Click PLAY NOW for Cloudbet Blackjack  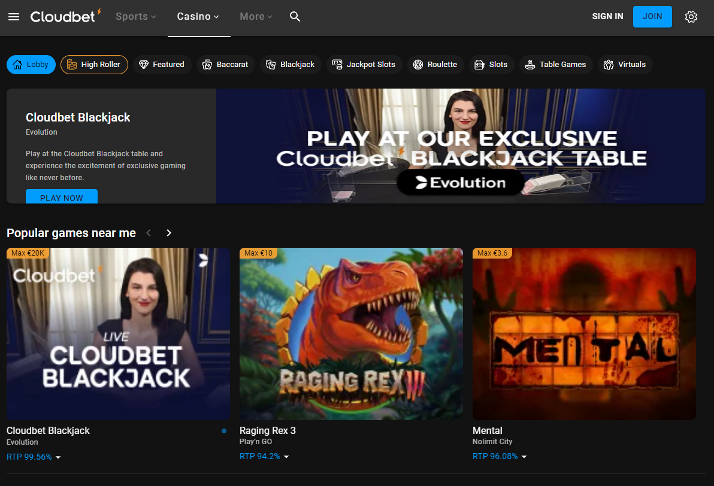[62, 196]
